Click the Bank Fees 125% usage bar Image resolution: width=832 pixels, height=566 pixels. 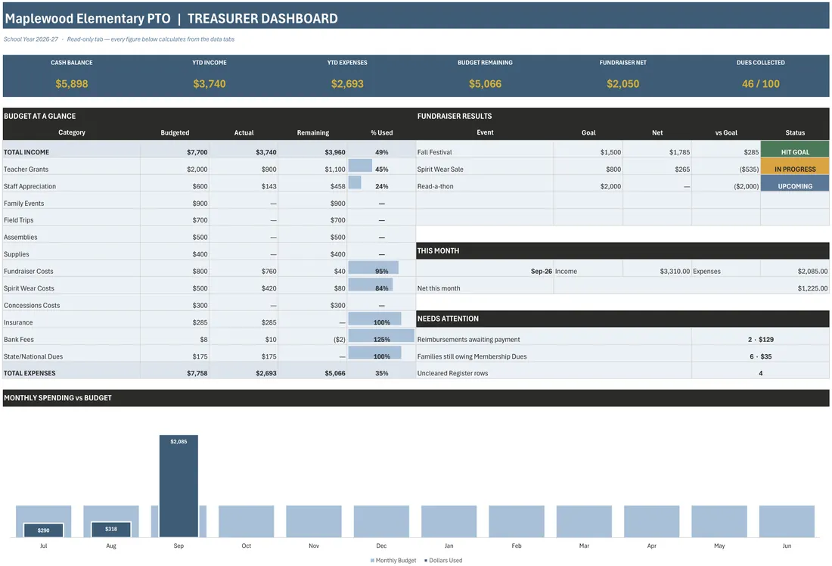[381, 335]
